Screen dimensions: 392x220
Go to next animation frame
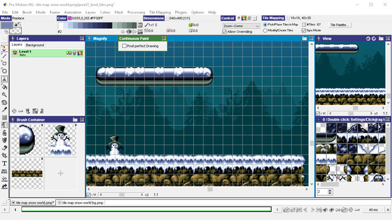(312, 210)
